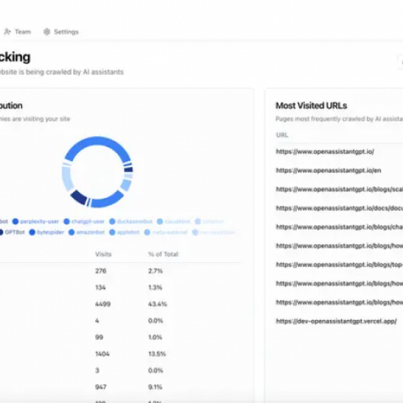The height and width of the screenshot is (403, 403).
Task: Toggle chatgpt-user legend dot
Action: [x=67, y=221]
